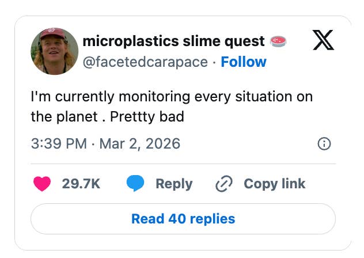
Task: Open the author's profile avatar photo
Action: (x=54, y=51)
